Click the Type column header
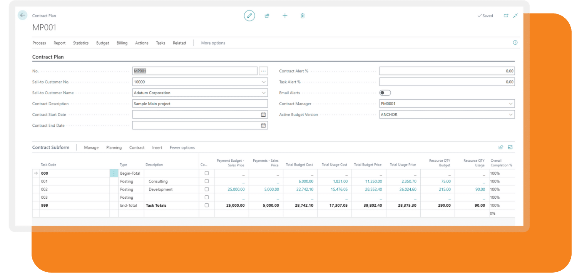This screenshot has width=572, height=273. (x=123, y=165)
